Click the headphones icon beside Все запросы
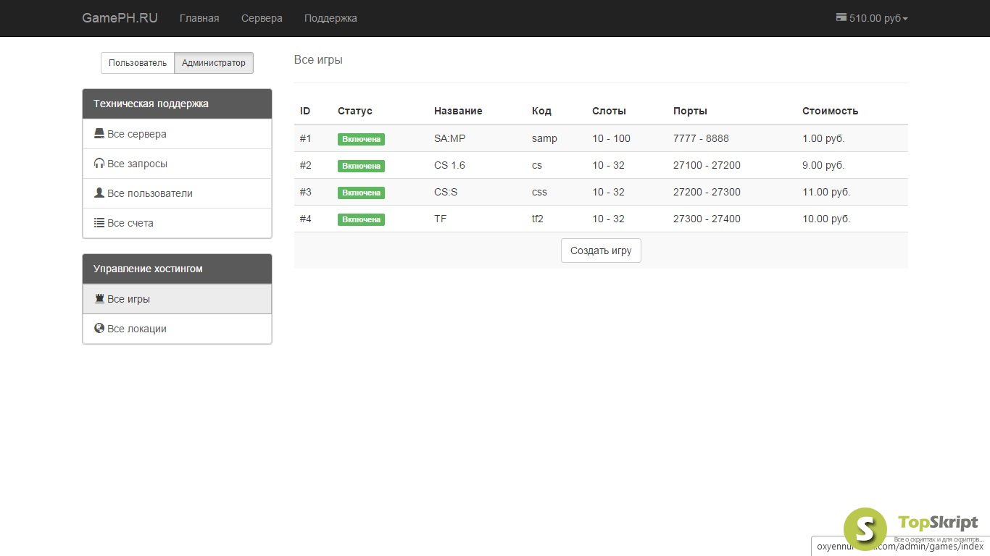 [x=99, y=164]
